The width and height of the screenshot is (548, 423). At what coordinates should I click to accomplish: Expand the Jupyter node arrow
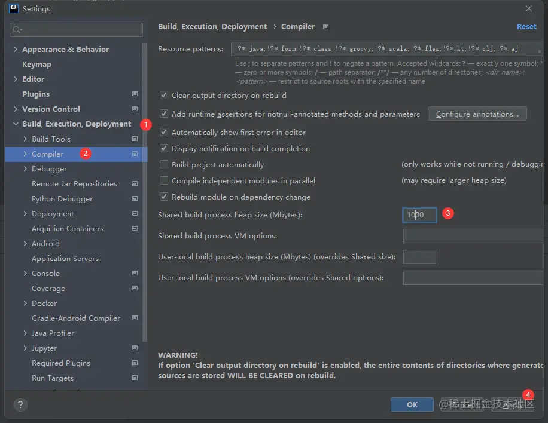pos(25,348)
